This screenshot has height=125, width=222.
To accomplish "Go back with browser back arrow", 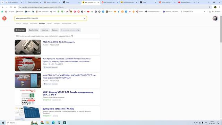I will pyautogui.click(x=2, y=7).
